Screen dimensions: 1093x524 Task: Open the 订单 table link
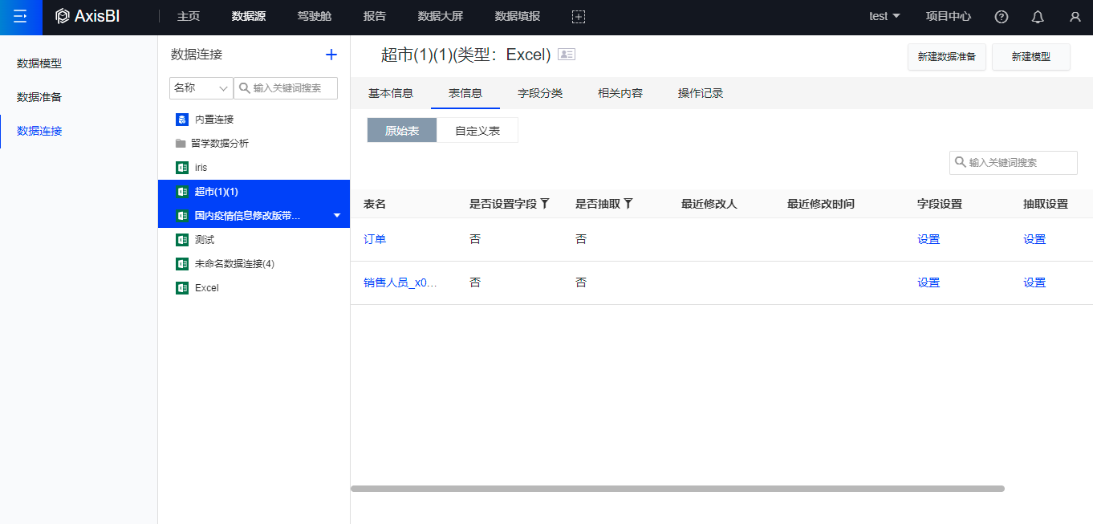click(x=375, y=239)
